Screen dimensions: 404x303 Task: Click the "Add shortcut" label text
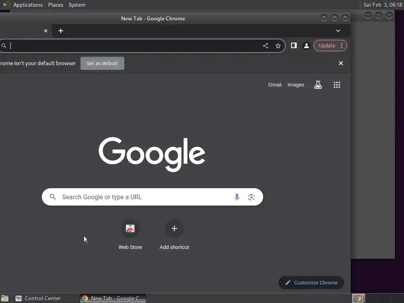tap(174, 247)
